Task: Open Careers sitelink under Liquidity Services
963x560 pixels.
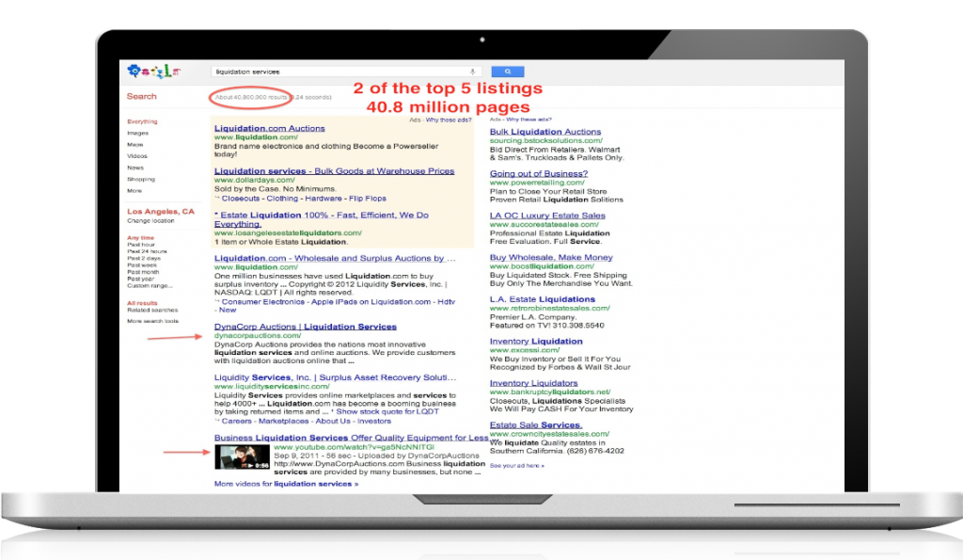Action: coord(236,421)
